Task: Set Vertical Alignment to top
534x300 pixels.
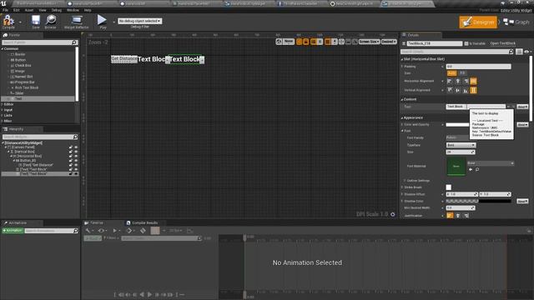Action: tap(450, 90)
